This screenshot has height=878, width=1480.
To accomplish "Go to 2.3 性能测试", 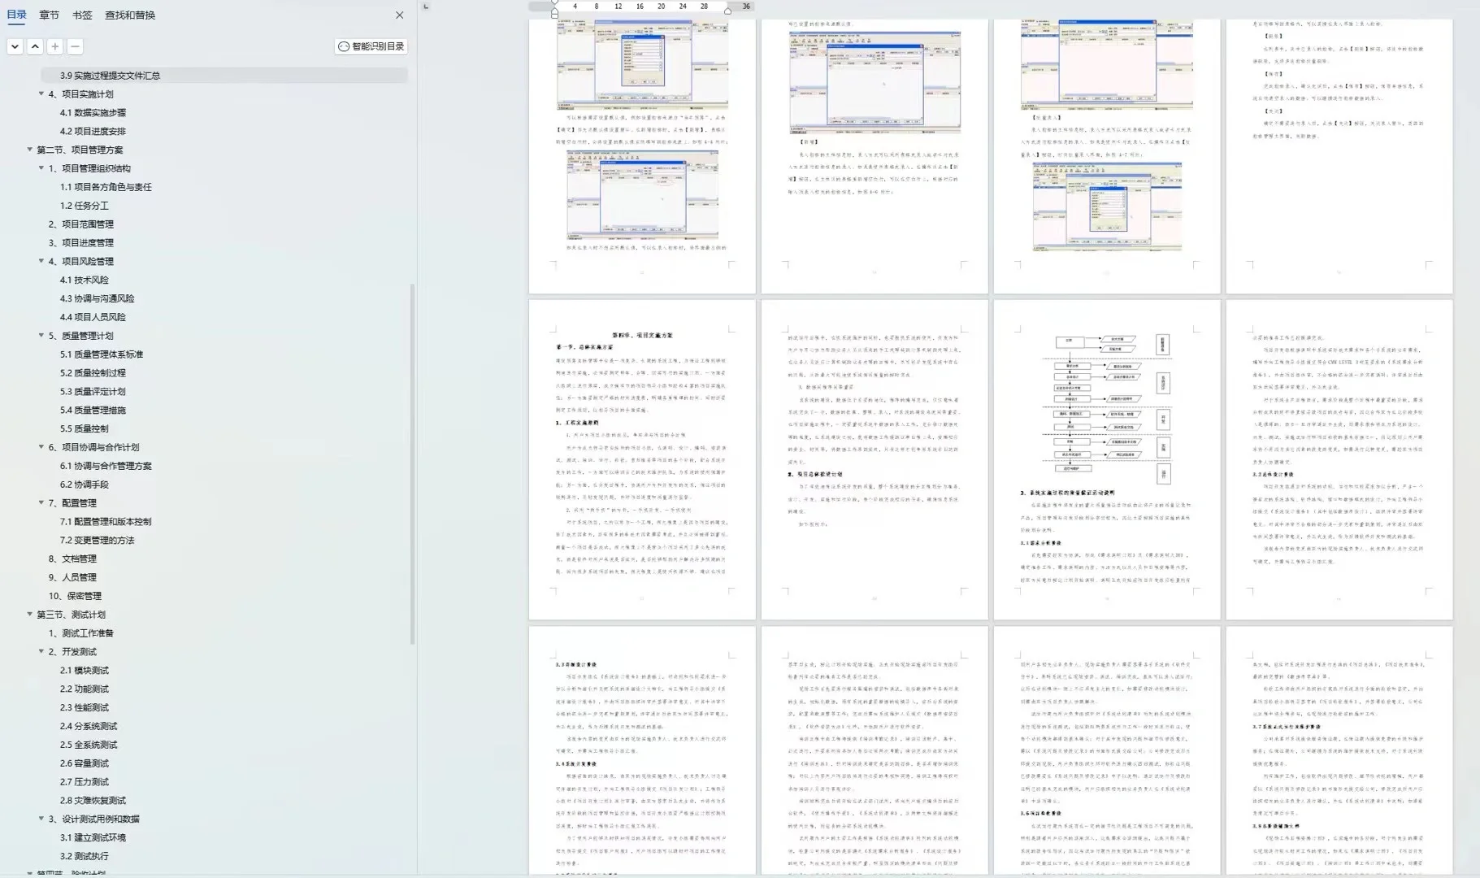I will (84, 708).
